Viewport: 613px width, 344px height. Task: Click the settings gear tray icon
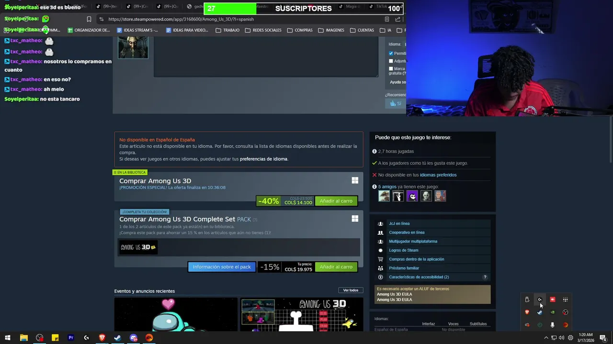click(x=570, y=338)
